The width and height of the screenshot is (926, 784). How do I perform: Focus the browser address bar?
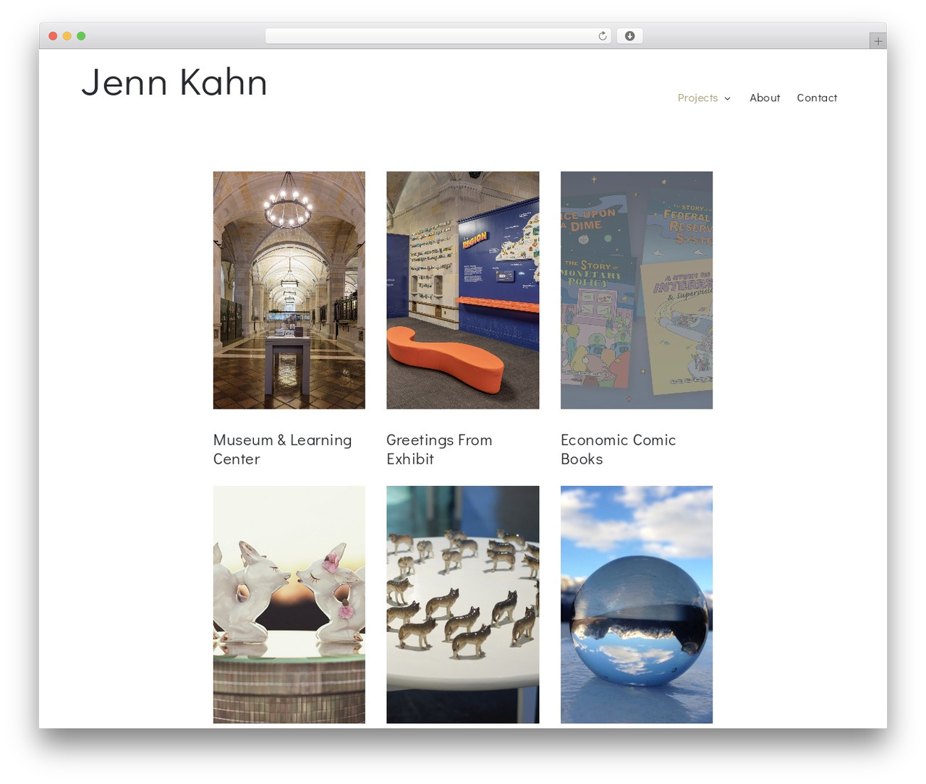(438, 36)
